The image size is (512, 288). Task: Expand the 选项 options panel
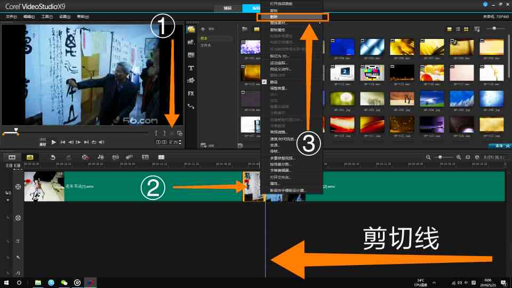500,146
